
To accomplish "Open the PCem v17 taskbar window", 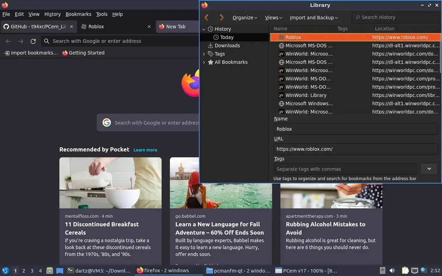I will [306, 271].
